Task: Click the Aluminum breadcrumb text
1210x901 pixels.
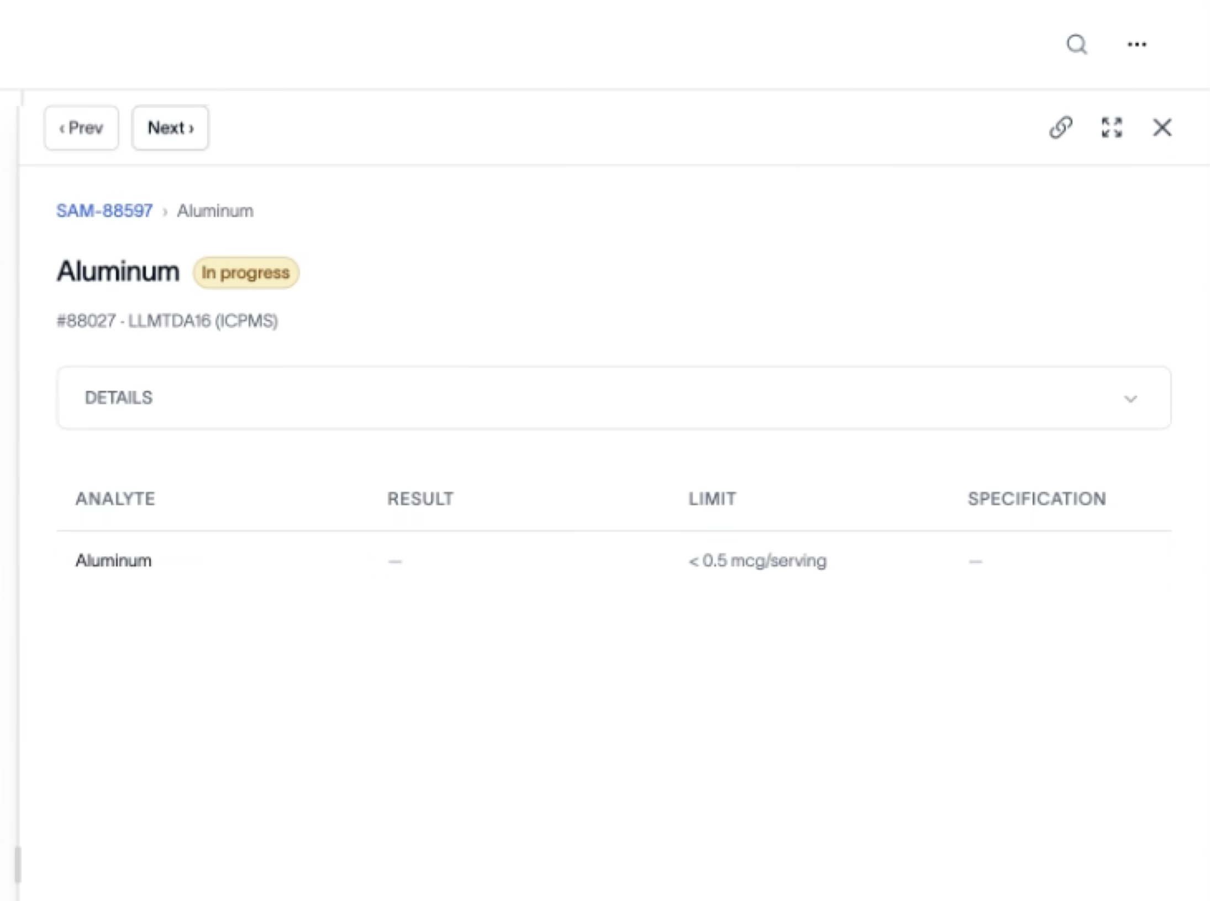Action: pos(215,211)
